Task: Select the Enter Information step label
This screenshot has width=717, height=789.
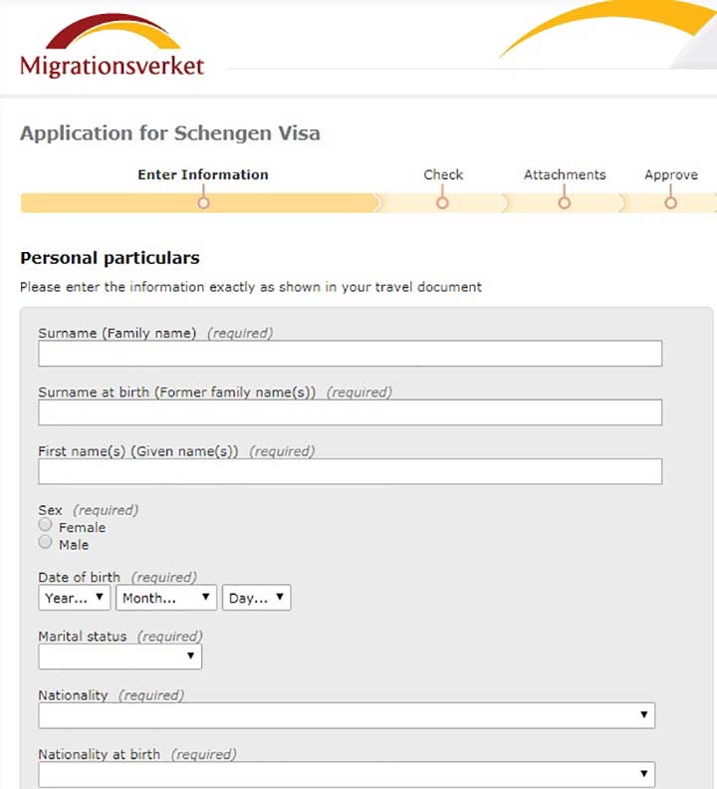Action: (203, 174)
